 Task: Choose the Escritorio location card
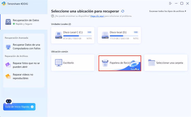73,63
